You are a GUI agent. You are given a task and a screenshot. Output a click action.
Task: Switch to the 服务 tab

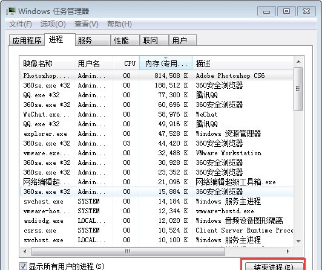point(93,40)
